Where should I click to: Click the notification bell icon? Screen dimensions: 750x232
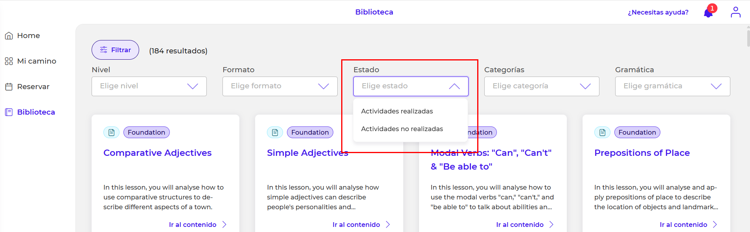pos(708,13)
